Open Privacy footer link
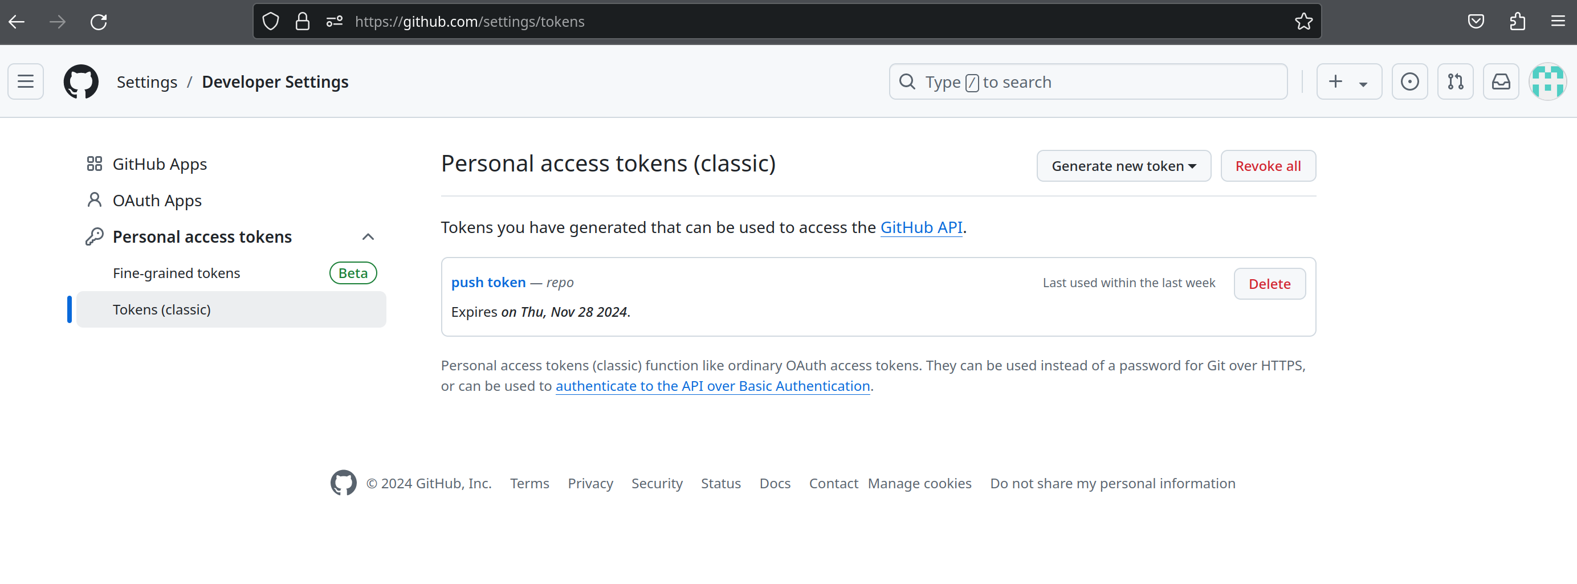Viewport: 1577px width, 584px height. click(x=590, y=484)
